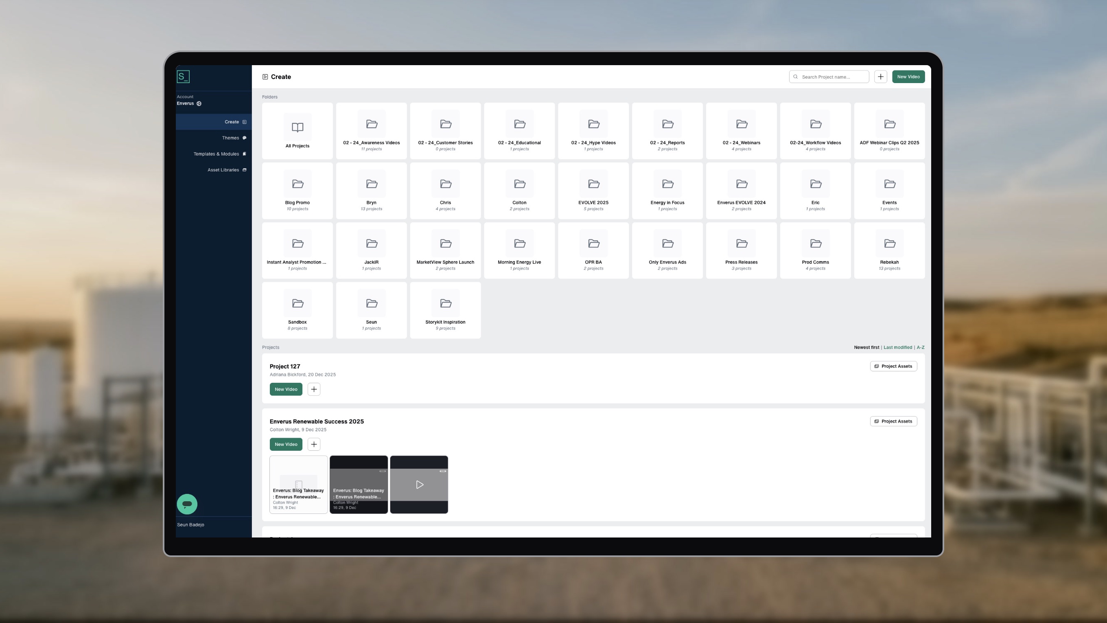
Task: Open the Enverus EVOLVE 2024 folder
Action: pos(741,191)
